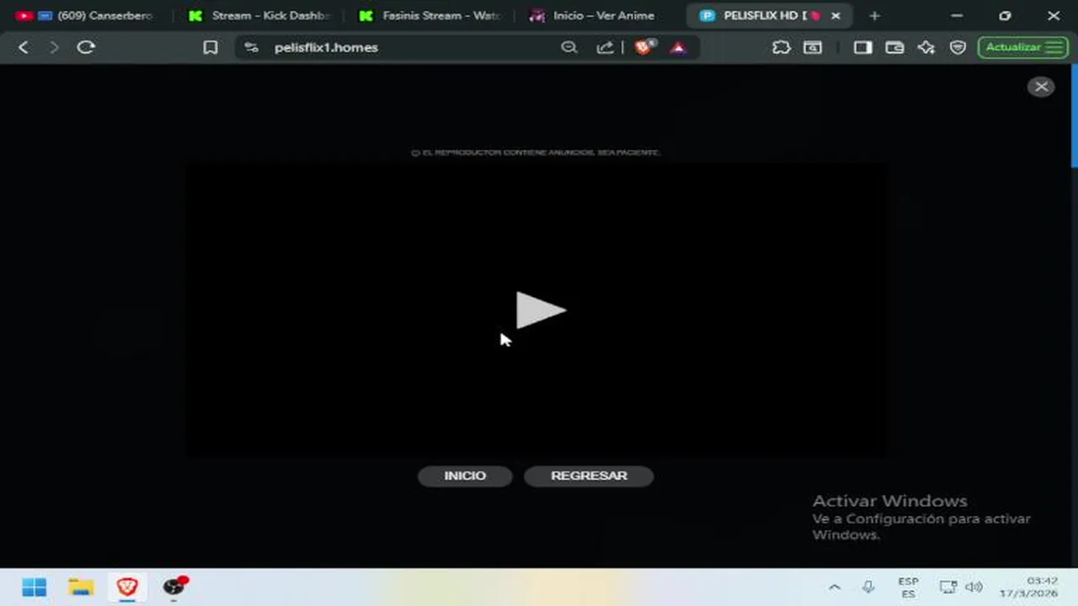Open the extensions puzzle icon
This screenshot has height=606, width=1078.
coord(782,47)
